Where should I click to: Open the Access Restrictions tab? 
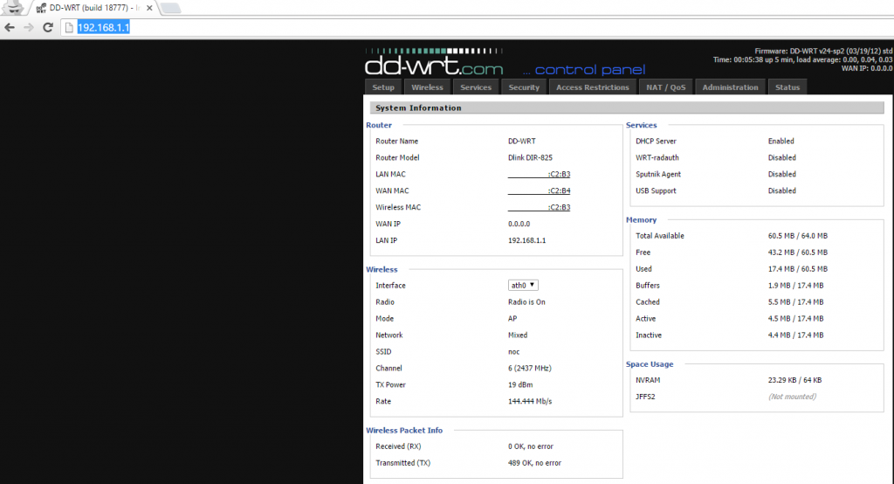tap(593, 87)
